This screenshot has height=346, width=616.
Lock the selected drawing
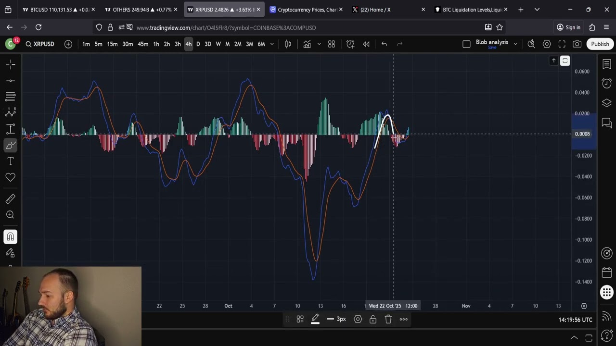(x=373, y=319)
